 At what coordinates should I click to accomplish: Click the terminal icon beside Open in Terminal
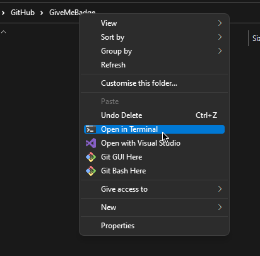[x=91, y=129]
